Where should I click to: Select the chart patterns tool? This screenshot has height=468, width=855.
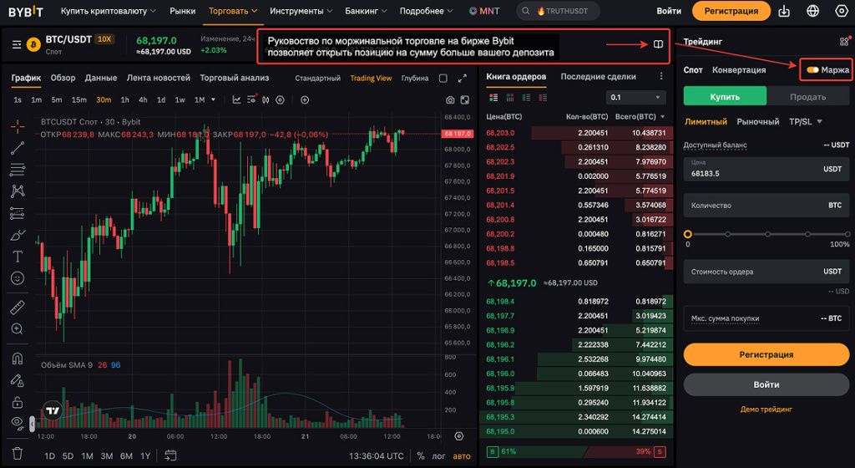18,191
